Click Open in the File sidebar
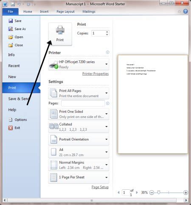 [16, 37]
